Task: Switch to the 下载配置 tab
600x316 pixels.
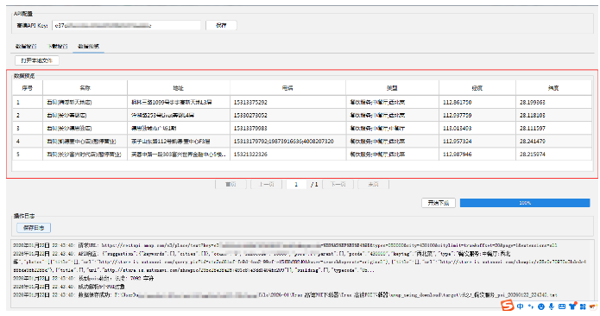Action: [x=57, y=47]
